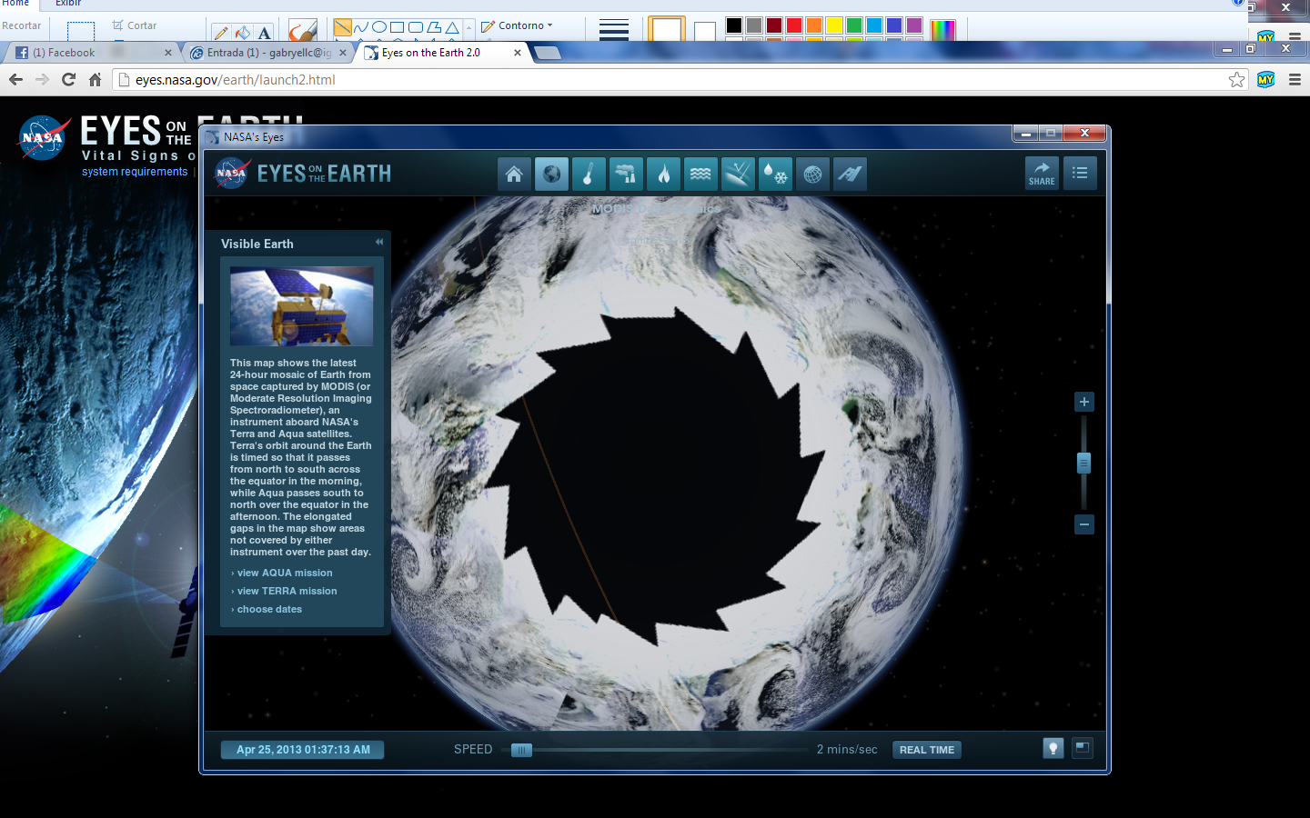Select the Paint pencil tool

point(220,33)
